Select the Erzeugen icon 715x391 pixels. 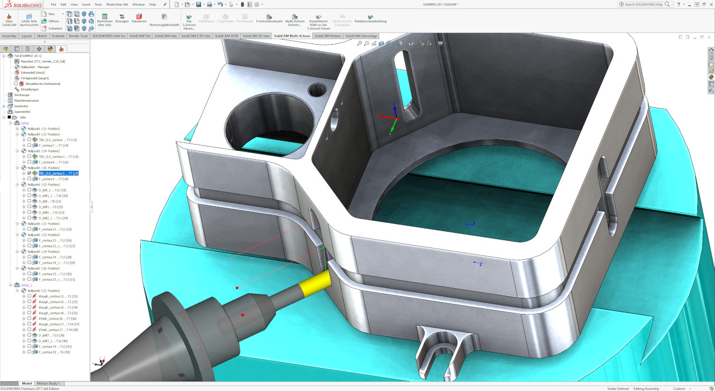(x=121, y=17)
